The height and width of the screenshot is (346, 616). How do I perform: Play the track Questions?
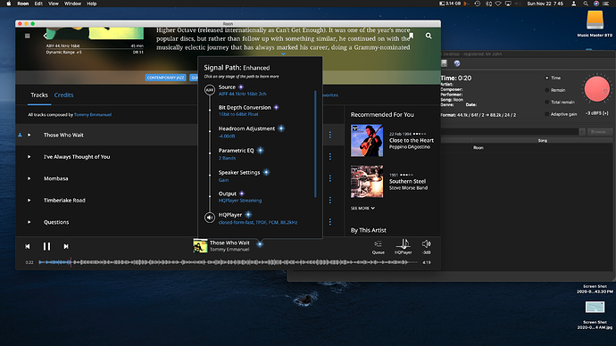pyautogui.click(x=29, y=222)
